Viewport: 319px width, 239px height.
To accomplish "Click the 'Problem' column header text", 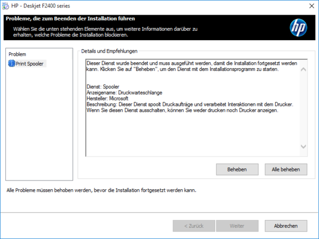I will click(17, 54).
